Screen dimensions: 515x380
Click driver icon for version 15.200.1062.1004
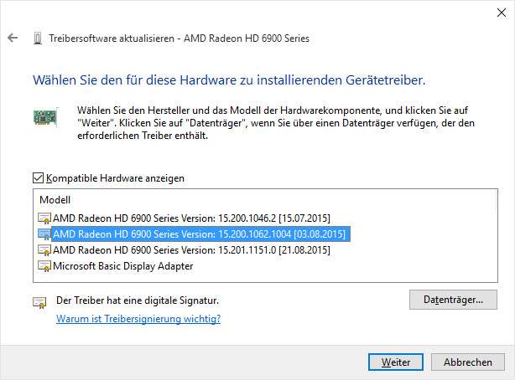44,234
